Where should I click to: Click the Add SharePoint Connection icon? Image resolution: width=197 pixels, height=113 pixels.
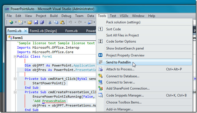point(100,88)
